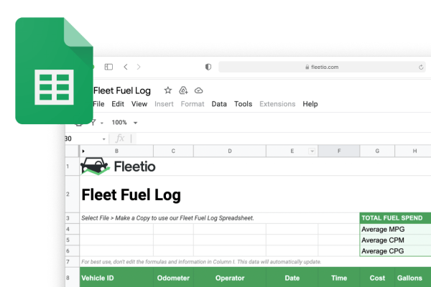Click the Fleet Fuel Log document title
Image resolution: width=431 pixels, height=287 pixels.
point(122,90)
